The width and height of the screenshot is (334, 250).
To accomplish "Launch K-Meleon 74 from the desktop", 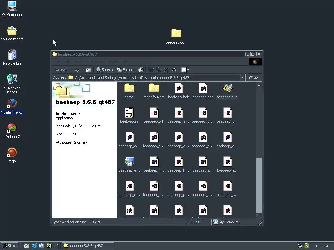I will coord(12,131).
